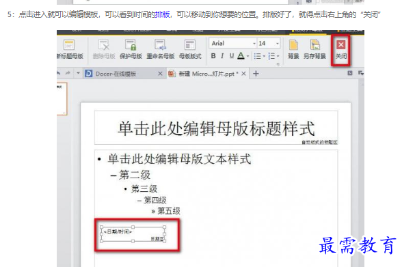The height and width of the screenshot is (267, 402).
Task: Apply font color with the A icon
Action: click(x=241, y=56)
